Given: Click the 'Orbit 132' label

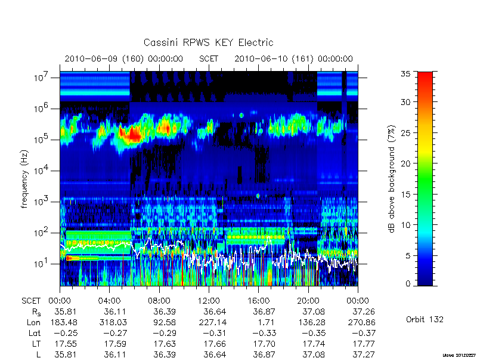Looking at the screenshot, I should [425, 319].
